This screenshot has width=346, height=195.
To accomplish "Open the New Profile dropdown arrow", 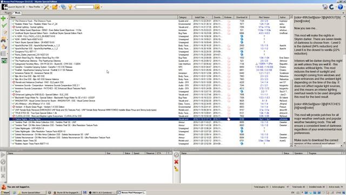I will point(42,7).
